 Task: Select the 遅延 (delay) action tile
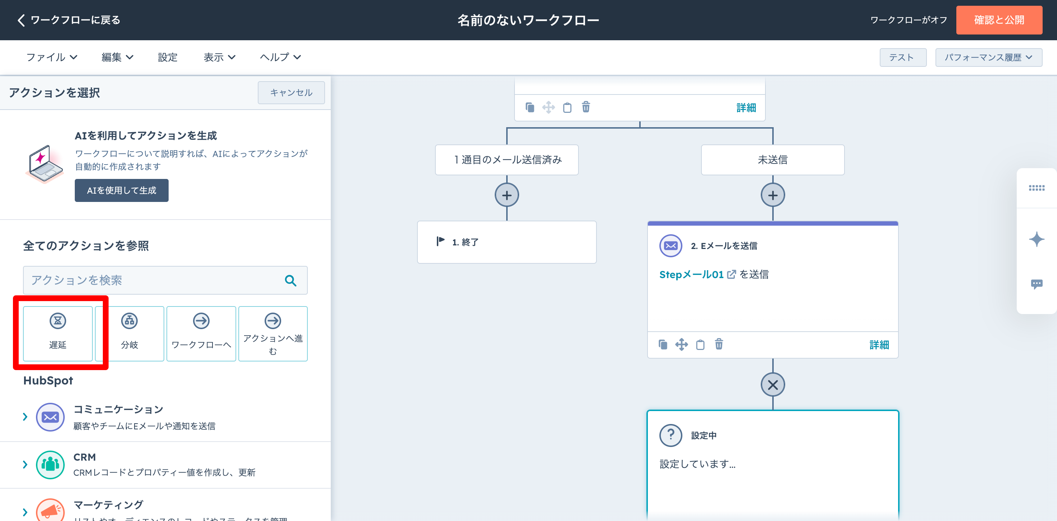click(58, 333)
